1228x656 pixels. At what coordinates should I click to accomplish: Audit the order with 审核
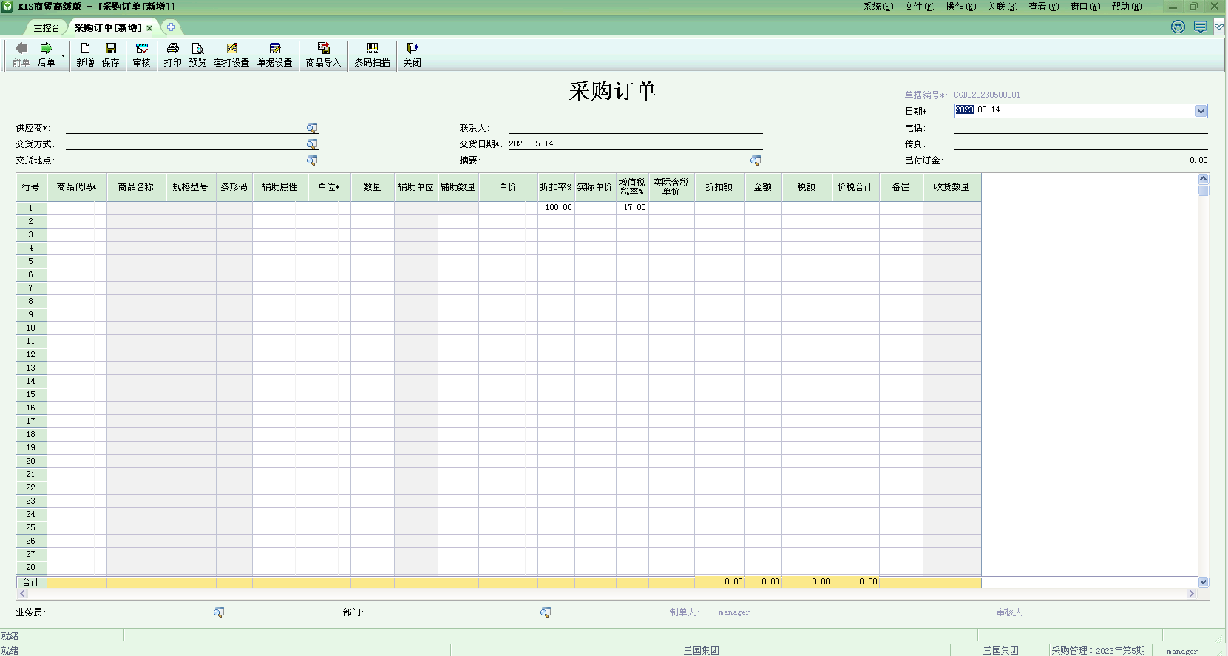click(x=141, y=55)
